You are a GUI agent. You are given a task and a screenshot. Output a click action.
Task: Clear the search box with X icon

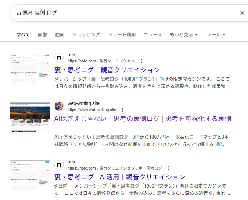click(242, 13)
